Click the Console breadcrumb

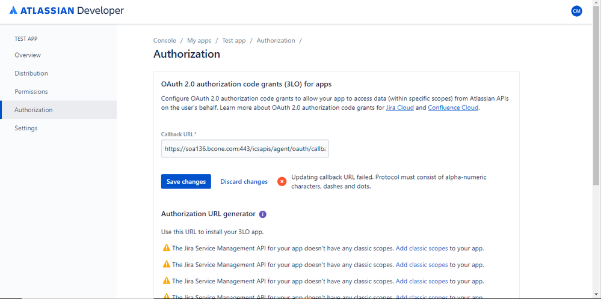tap(165, 41)
